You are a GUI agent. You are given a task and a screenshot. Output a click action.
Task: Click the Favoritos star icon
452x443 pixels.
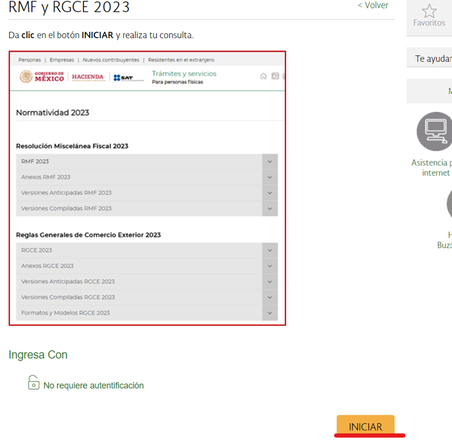pyautogui.click(x=429, y=11)
